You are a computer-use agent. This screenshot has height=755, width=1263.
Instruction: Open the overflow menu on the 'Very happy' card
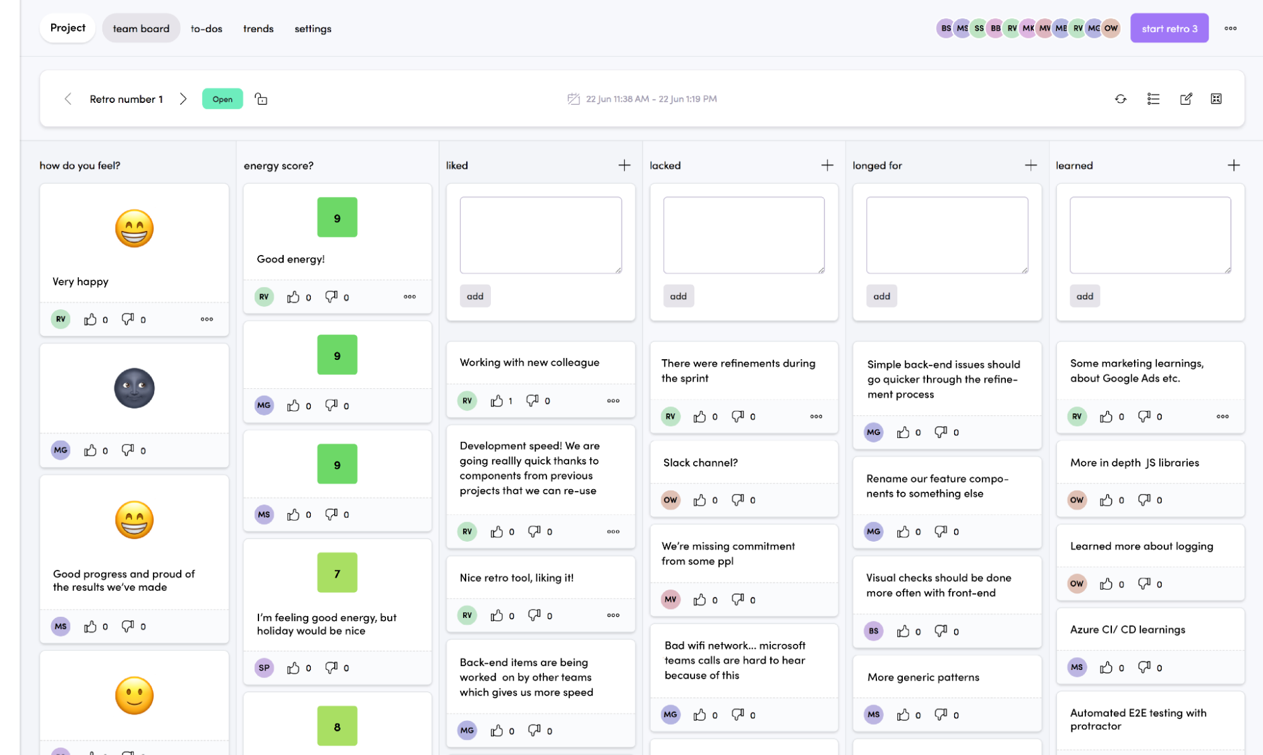[x=206, y=319]
